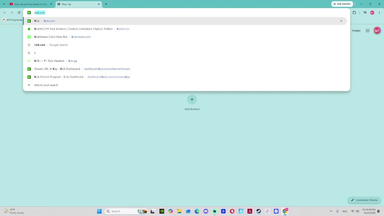
Task: Close the YouTube tab
Action: point(51,4)
